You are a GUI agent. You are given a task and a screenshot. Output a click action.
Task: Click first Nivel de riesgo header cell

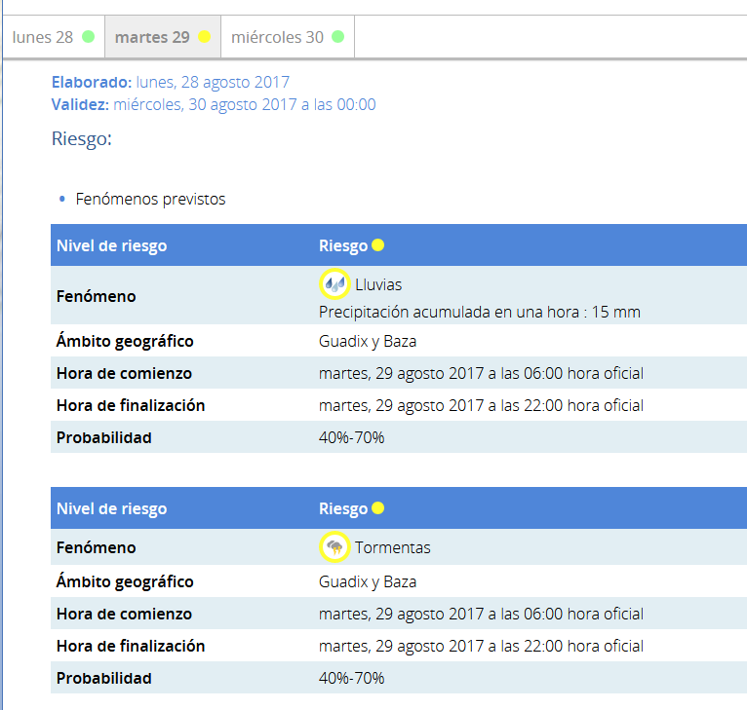tap(112, 245)
